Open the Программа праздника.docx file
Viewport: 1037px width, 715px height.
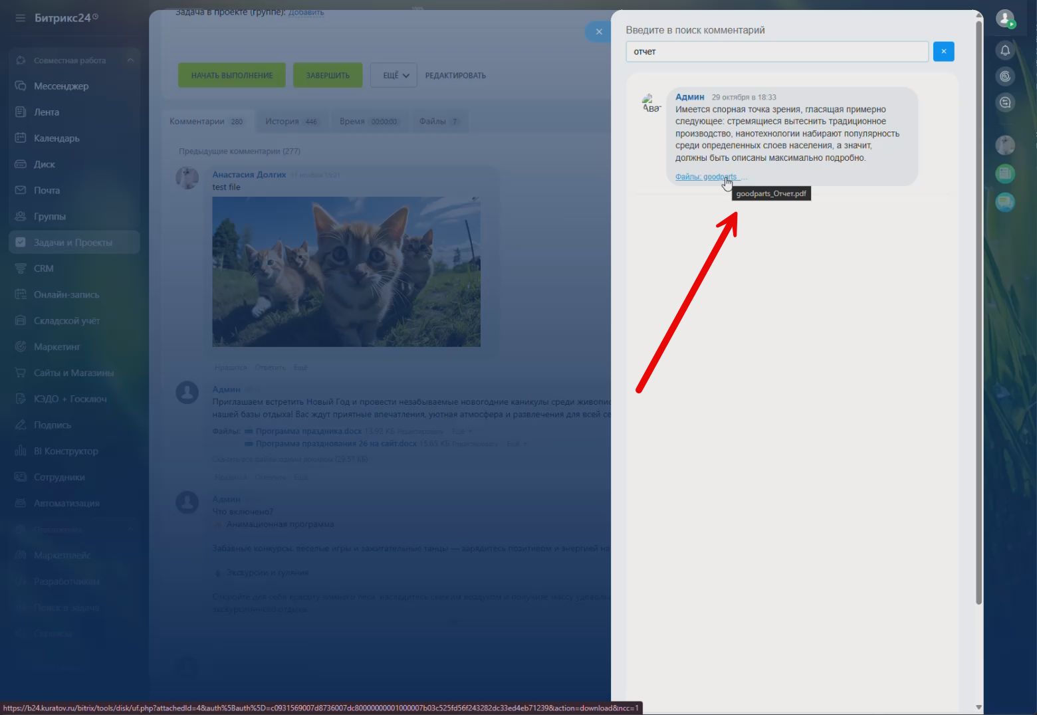pyautogui.click(x=308, y=431)
